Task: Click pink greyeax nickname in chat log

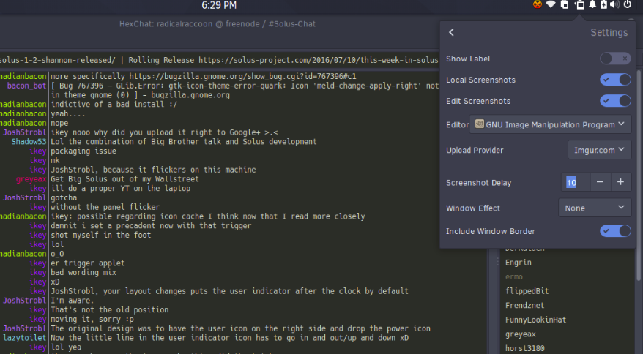Action: pyautogui.click(x=31, y=179)
